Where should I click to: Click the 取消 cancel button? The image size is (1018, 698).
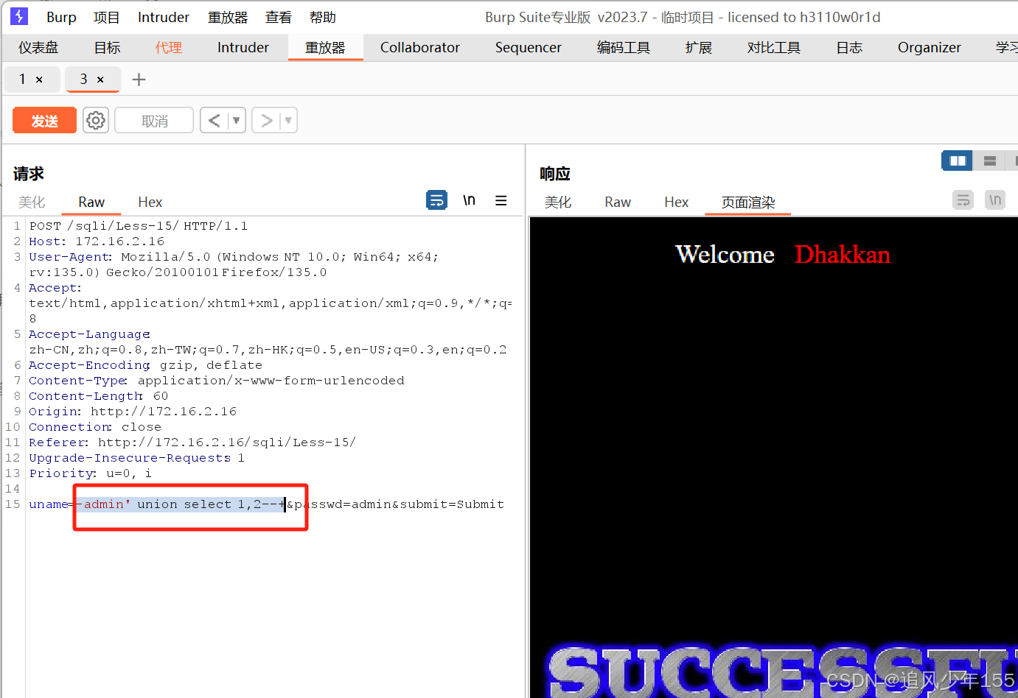tap(154, 120)
